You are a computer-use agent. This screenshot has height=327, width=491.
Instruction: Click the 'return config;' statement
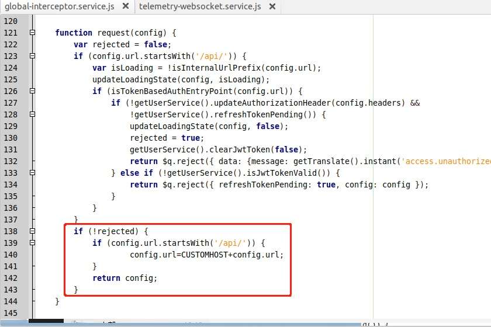125,278
